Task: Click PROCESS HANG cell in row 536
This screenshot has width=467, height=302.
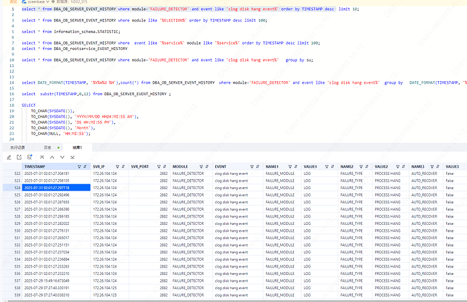Action: pyautogui.click(x=391, y=274)
